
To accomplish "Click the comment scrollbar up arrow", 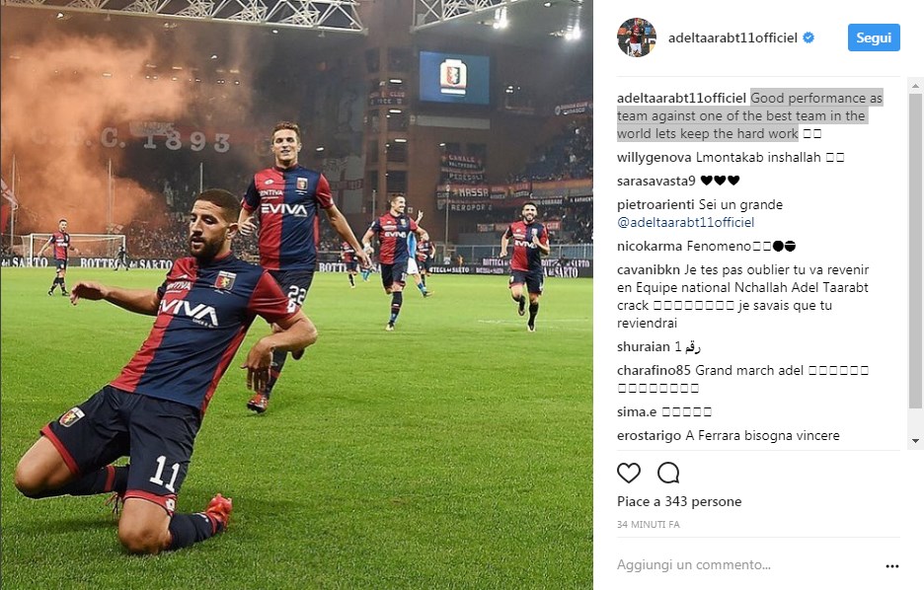I will click(x=915, y=86).
